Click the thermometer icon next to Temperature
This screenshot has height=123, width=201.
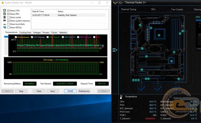[x=121, y=97]
